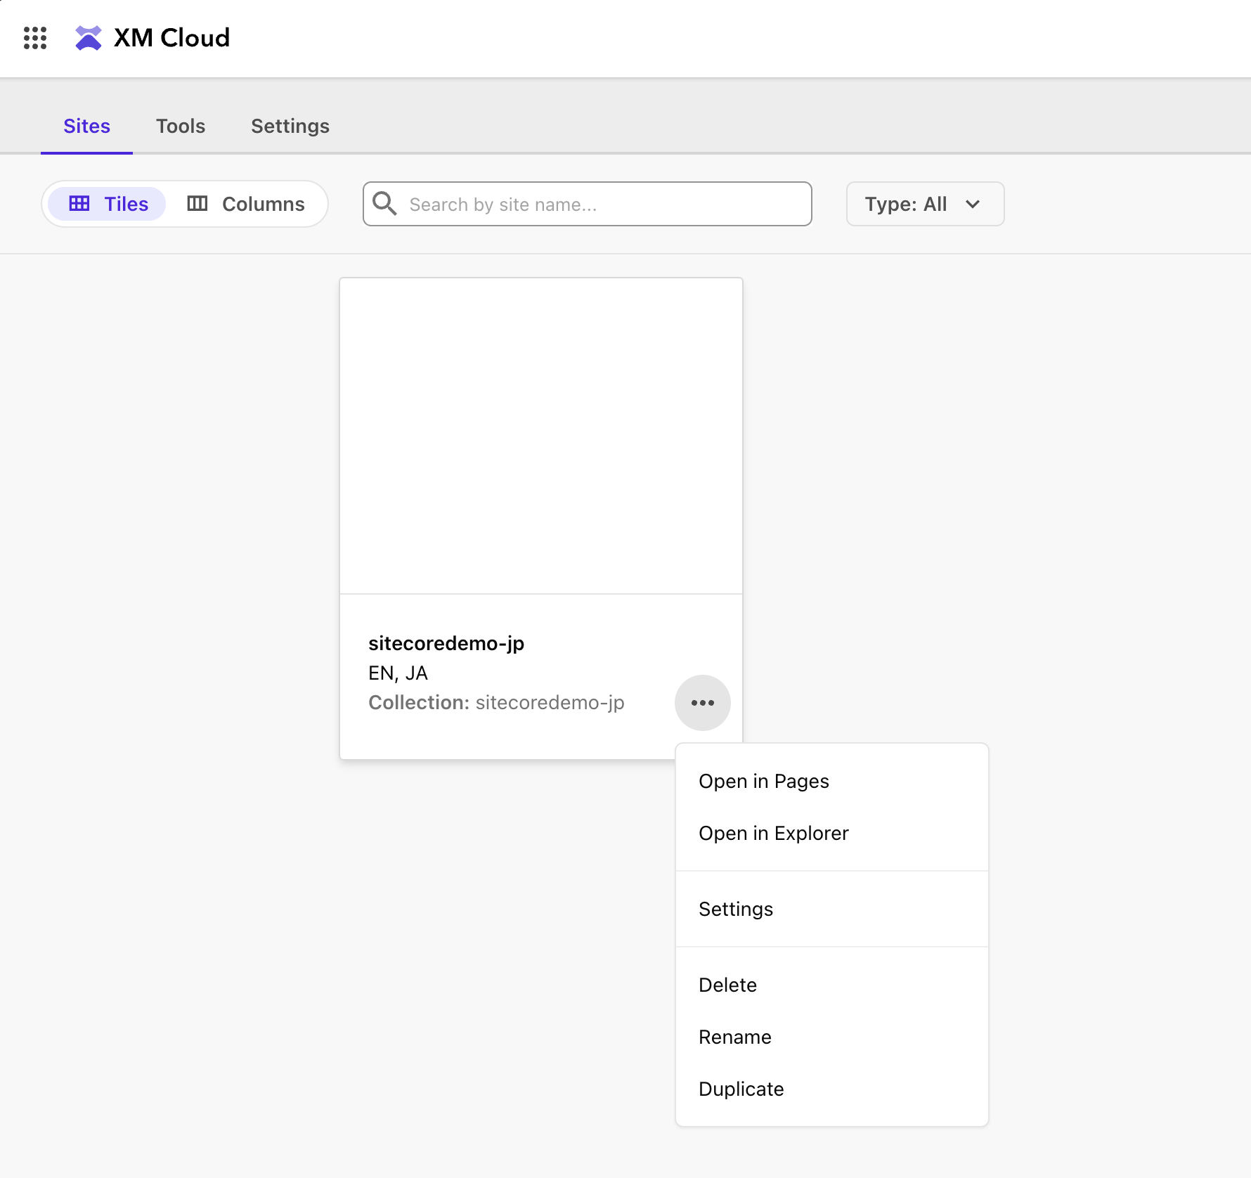Select Duplicate in the context menu
The image size is (1251, 1178).
pyautogui.click(x=832, y=1089)
